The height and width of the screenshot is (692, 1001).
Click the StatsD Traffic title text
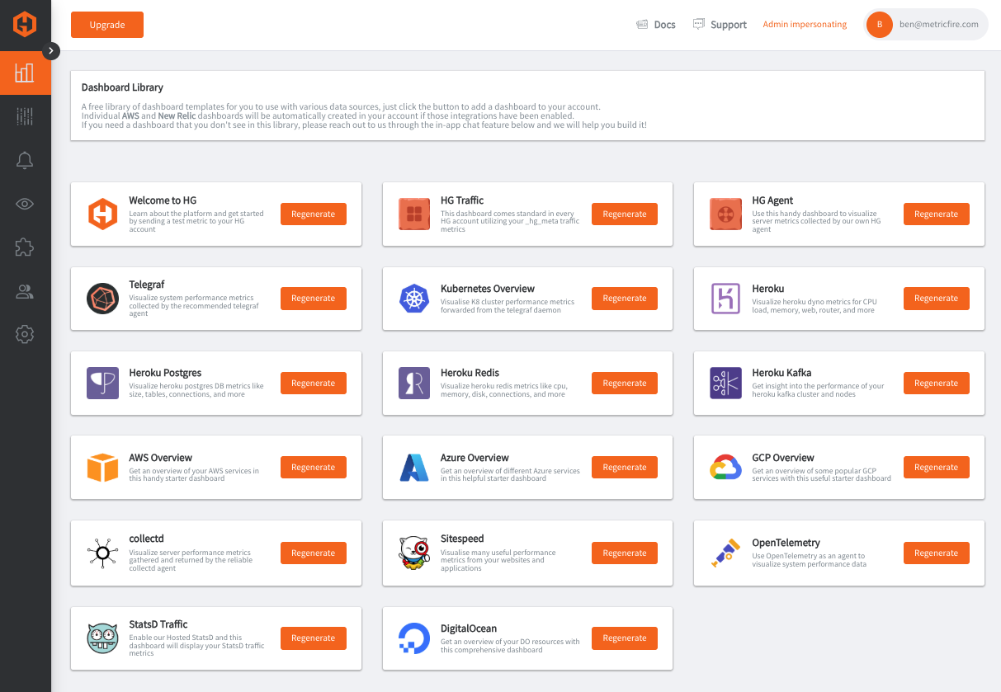coord(158,624)
